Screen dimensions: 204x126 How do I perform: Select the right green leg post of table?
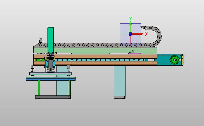pyautogui.click(x=70, y=88)
